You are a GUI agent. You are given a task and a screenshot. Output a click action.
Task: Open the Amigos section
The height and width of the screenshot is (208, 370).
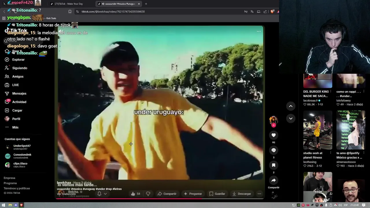[x=14, y=77]
